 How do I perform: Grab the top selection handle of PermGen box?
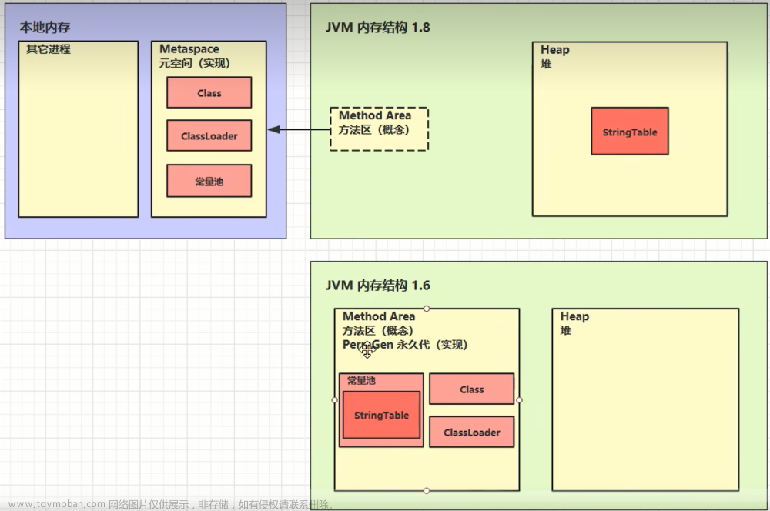(x=427, y=309)
